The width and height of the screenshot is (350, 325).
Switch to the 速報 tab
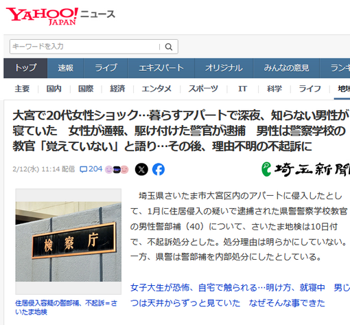[x=66, y=68]
